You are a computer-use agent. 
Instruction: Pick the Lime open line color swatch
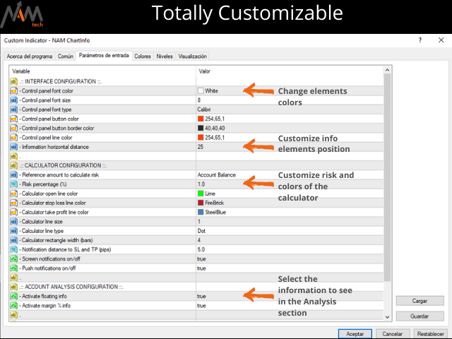coord(201,194)
